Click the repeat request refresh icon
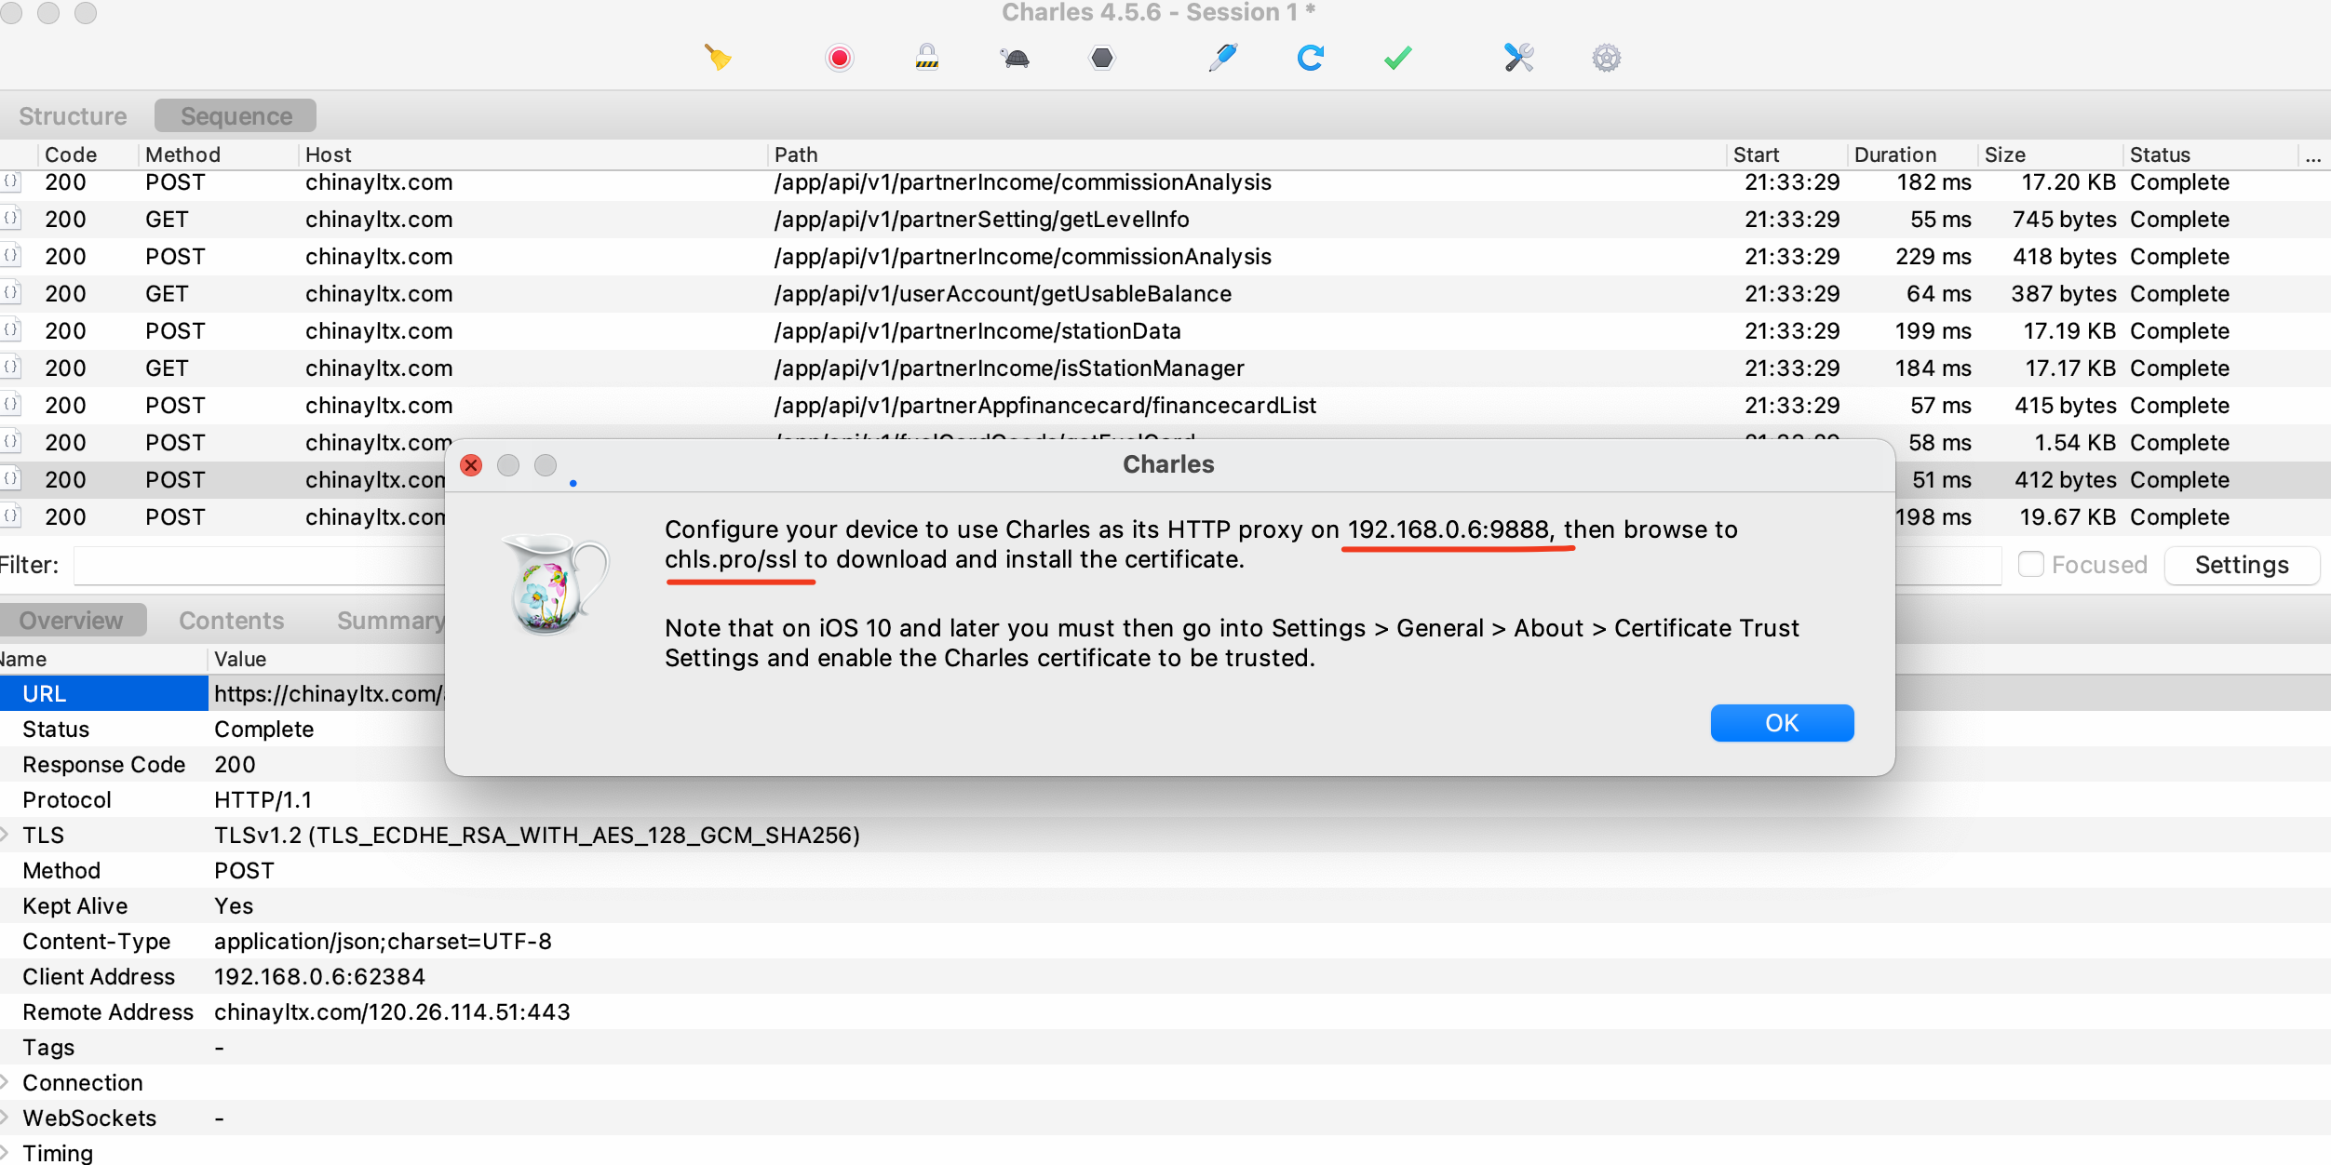Screen dimensions: 2331x1165 [x=1310, y=58]
